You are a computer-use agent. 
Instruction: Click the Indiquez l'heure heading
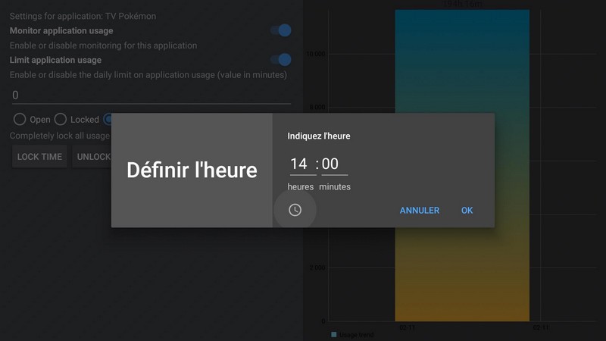click(319, 136)
